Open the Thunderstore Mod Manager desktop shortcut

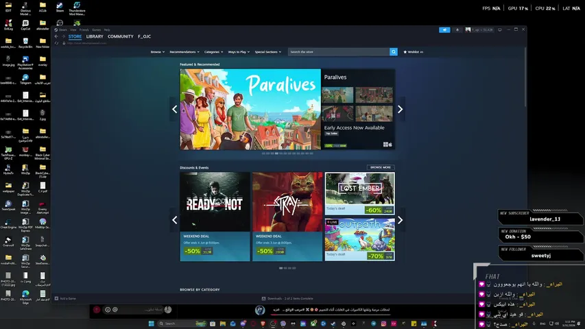point(77,9)
